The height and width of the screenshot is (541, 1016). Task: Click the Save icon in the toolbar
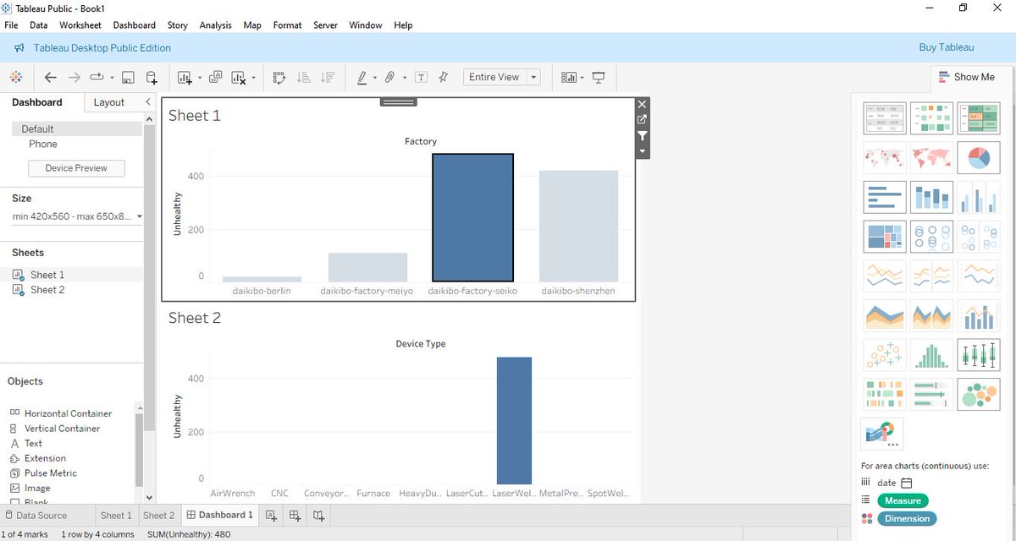128,77
